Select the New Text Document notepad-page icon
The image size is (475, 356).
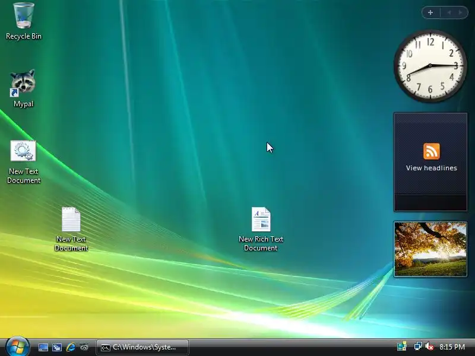click(71, 229)
